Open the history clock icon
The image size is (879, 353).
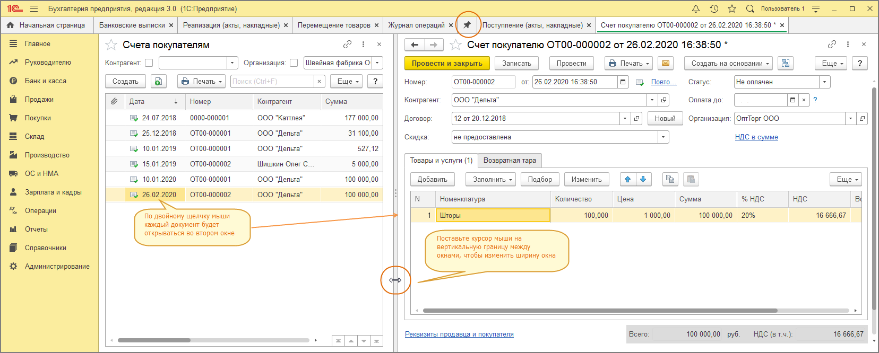coord(714,8)
